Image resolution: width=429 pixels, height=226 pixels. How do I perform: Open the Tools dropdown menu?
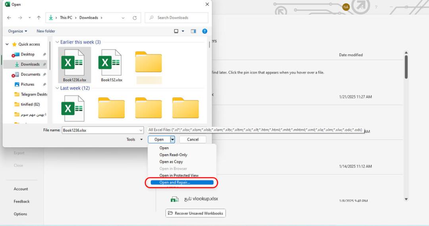(134, 139)
